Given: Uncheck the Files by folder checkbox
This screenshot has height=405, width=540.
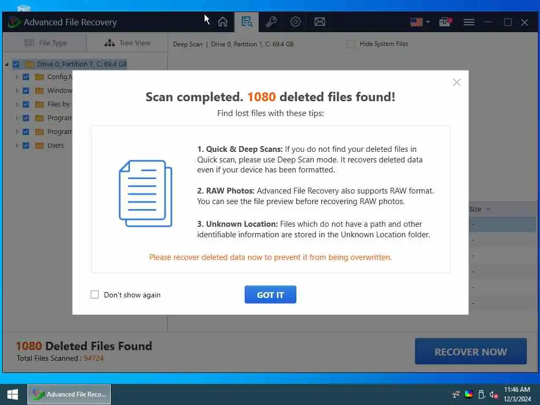Looking at the screenshot, I should [26, 104].
